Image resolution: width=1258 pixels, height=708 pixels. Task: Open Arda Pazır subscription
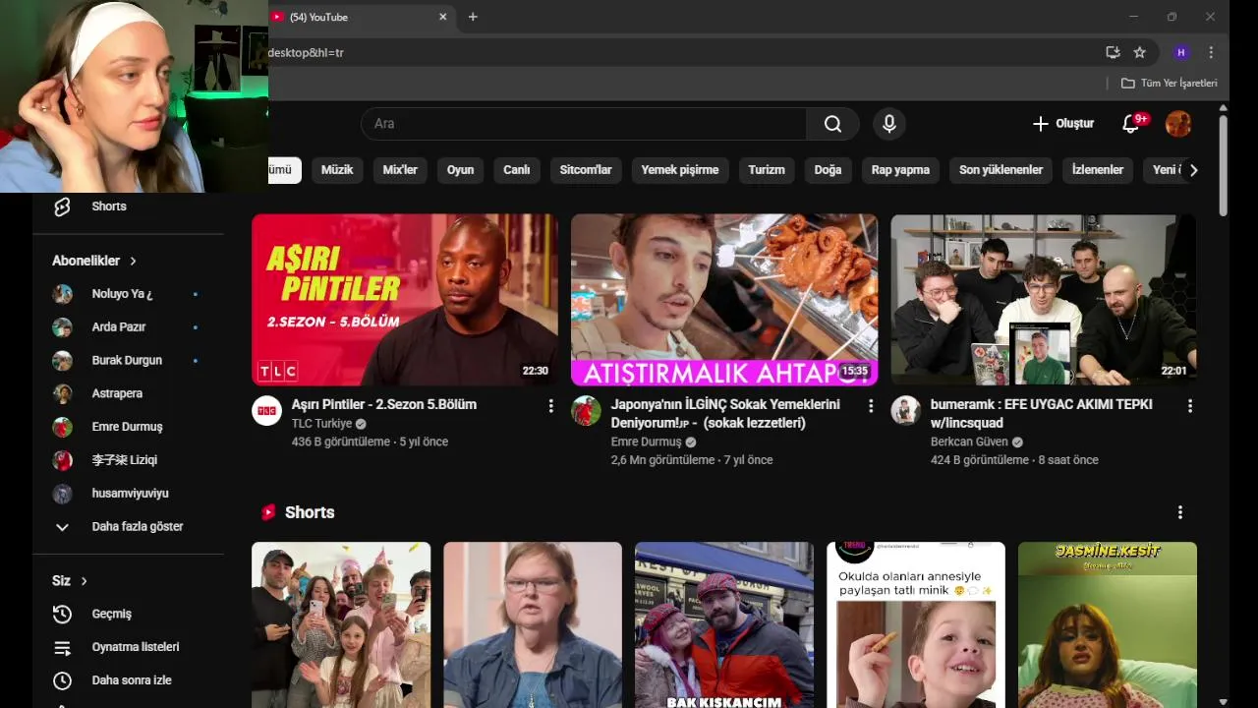[x=128, y=327]
